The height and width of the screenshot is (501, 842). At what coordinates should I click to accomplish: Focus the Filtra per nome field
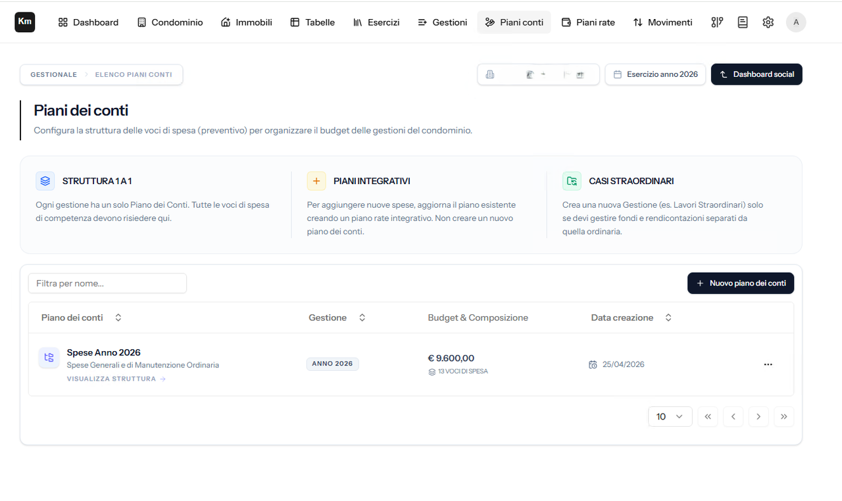(x=107, y=283)
